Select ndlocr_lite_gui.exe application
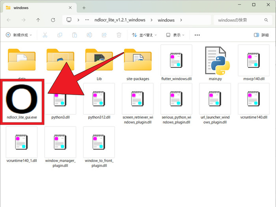 pos(22,102)
